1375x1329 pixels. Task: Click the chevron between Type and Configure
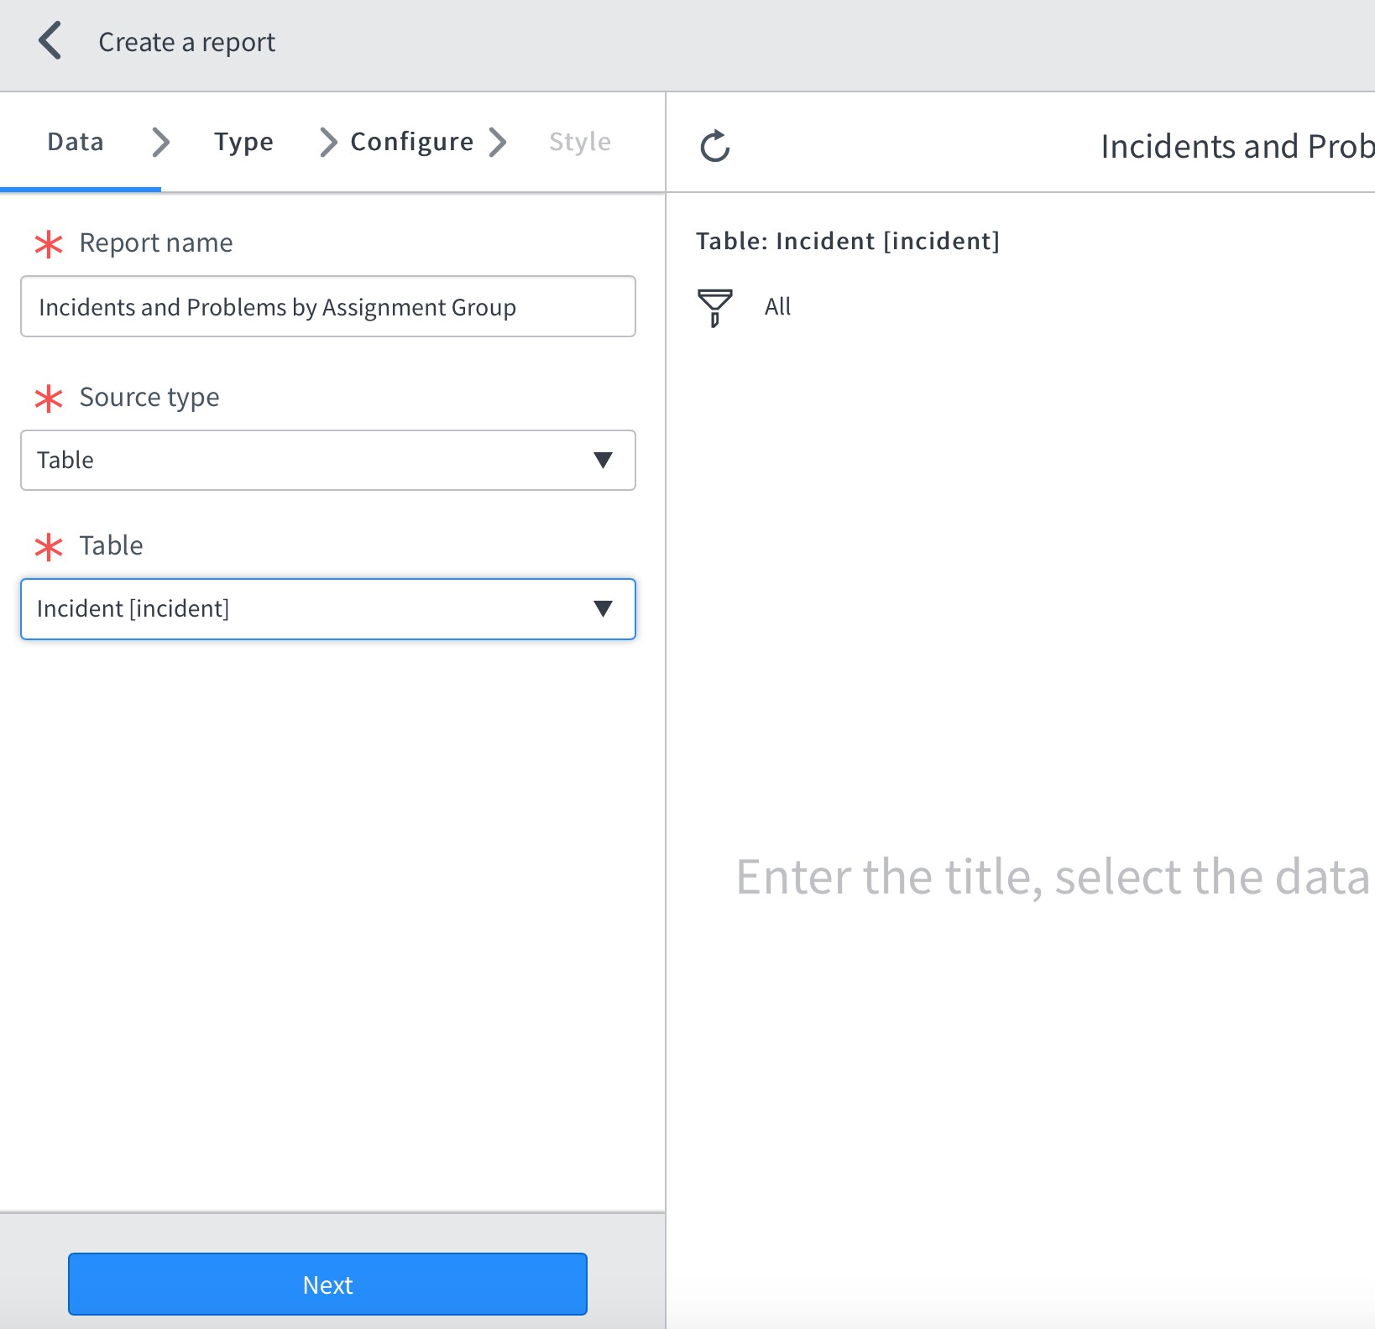tap(327, 142)
